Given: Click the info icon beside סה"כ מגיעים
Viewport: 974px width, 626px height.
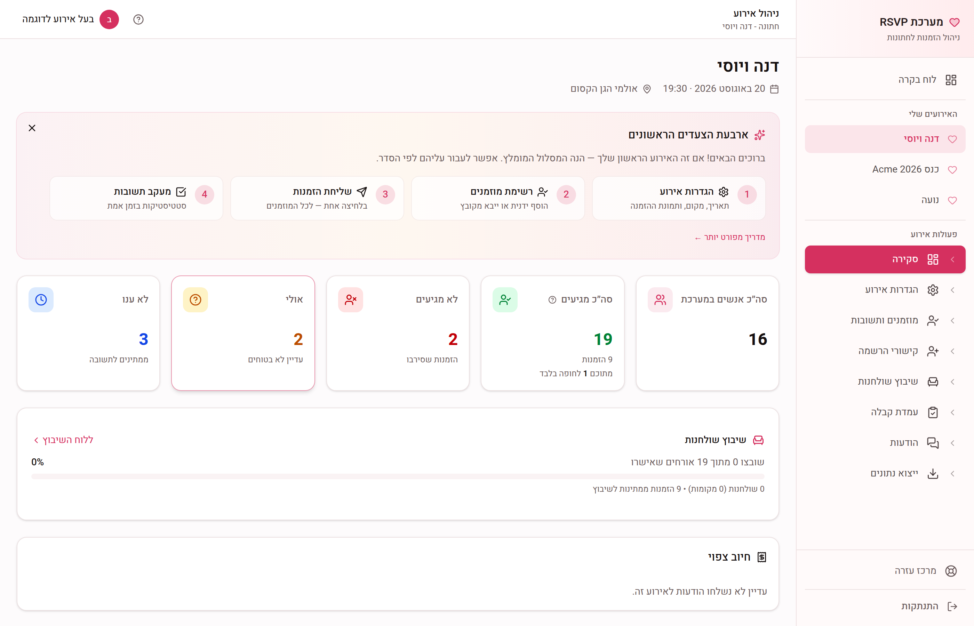Looking at the screenshot, I should coord(552,299).
